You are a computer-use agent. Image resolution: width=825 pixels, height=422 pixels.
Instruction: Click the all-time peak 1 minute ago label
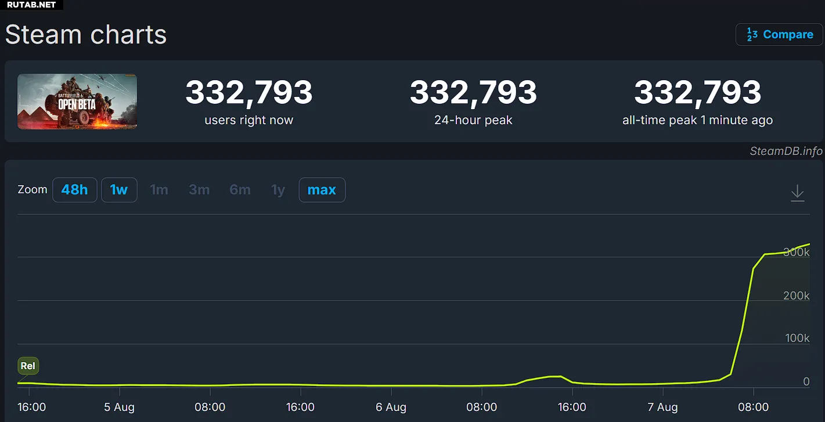697,121
